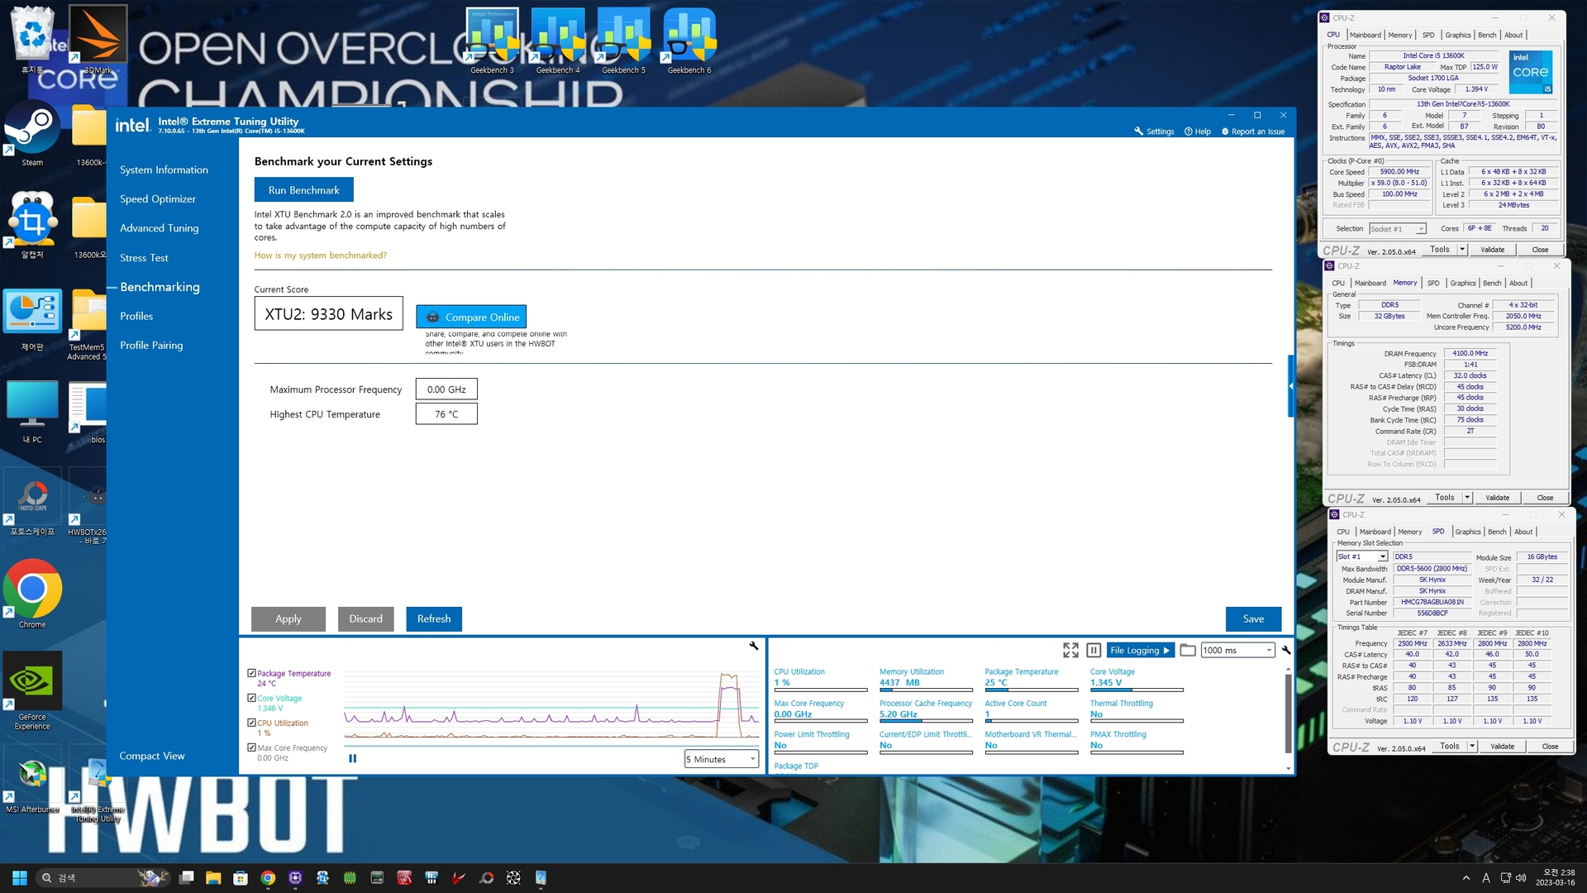This screenshot has height=893, width=1587.
Task: Open the 5 Minutes graph duration dropdown
Action: click(x=722, y=759)
